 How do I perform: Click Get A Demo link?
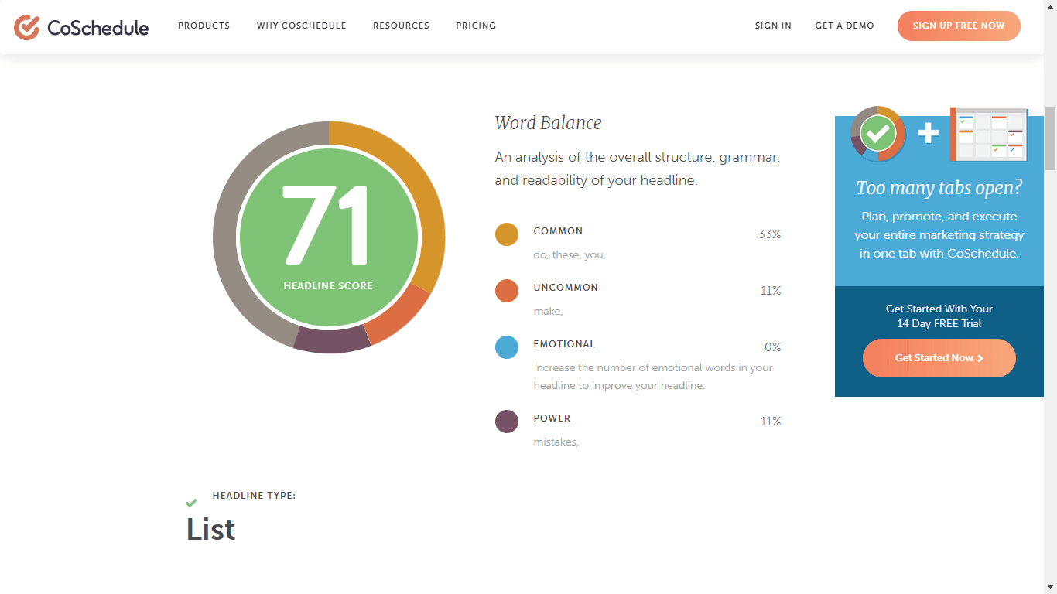pyautogui.click(x=844, y=26)
